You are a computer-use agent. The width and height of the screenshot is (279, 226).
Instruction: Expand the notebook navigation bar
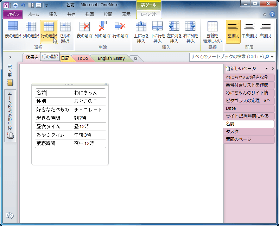[10, 57]
